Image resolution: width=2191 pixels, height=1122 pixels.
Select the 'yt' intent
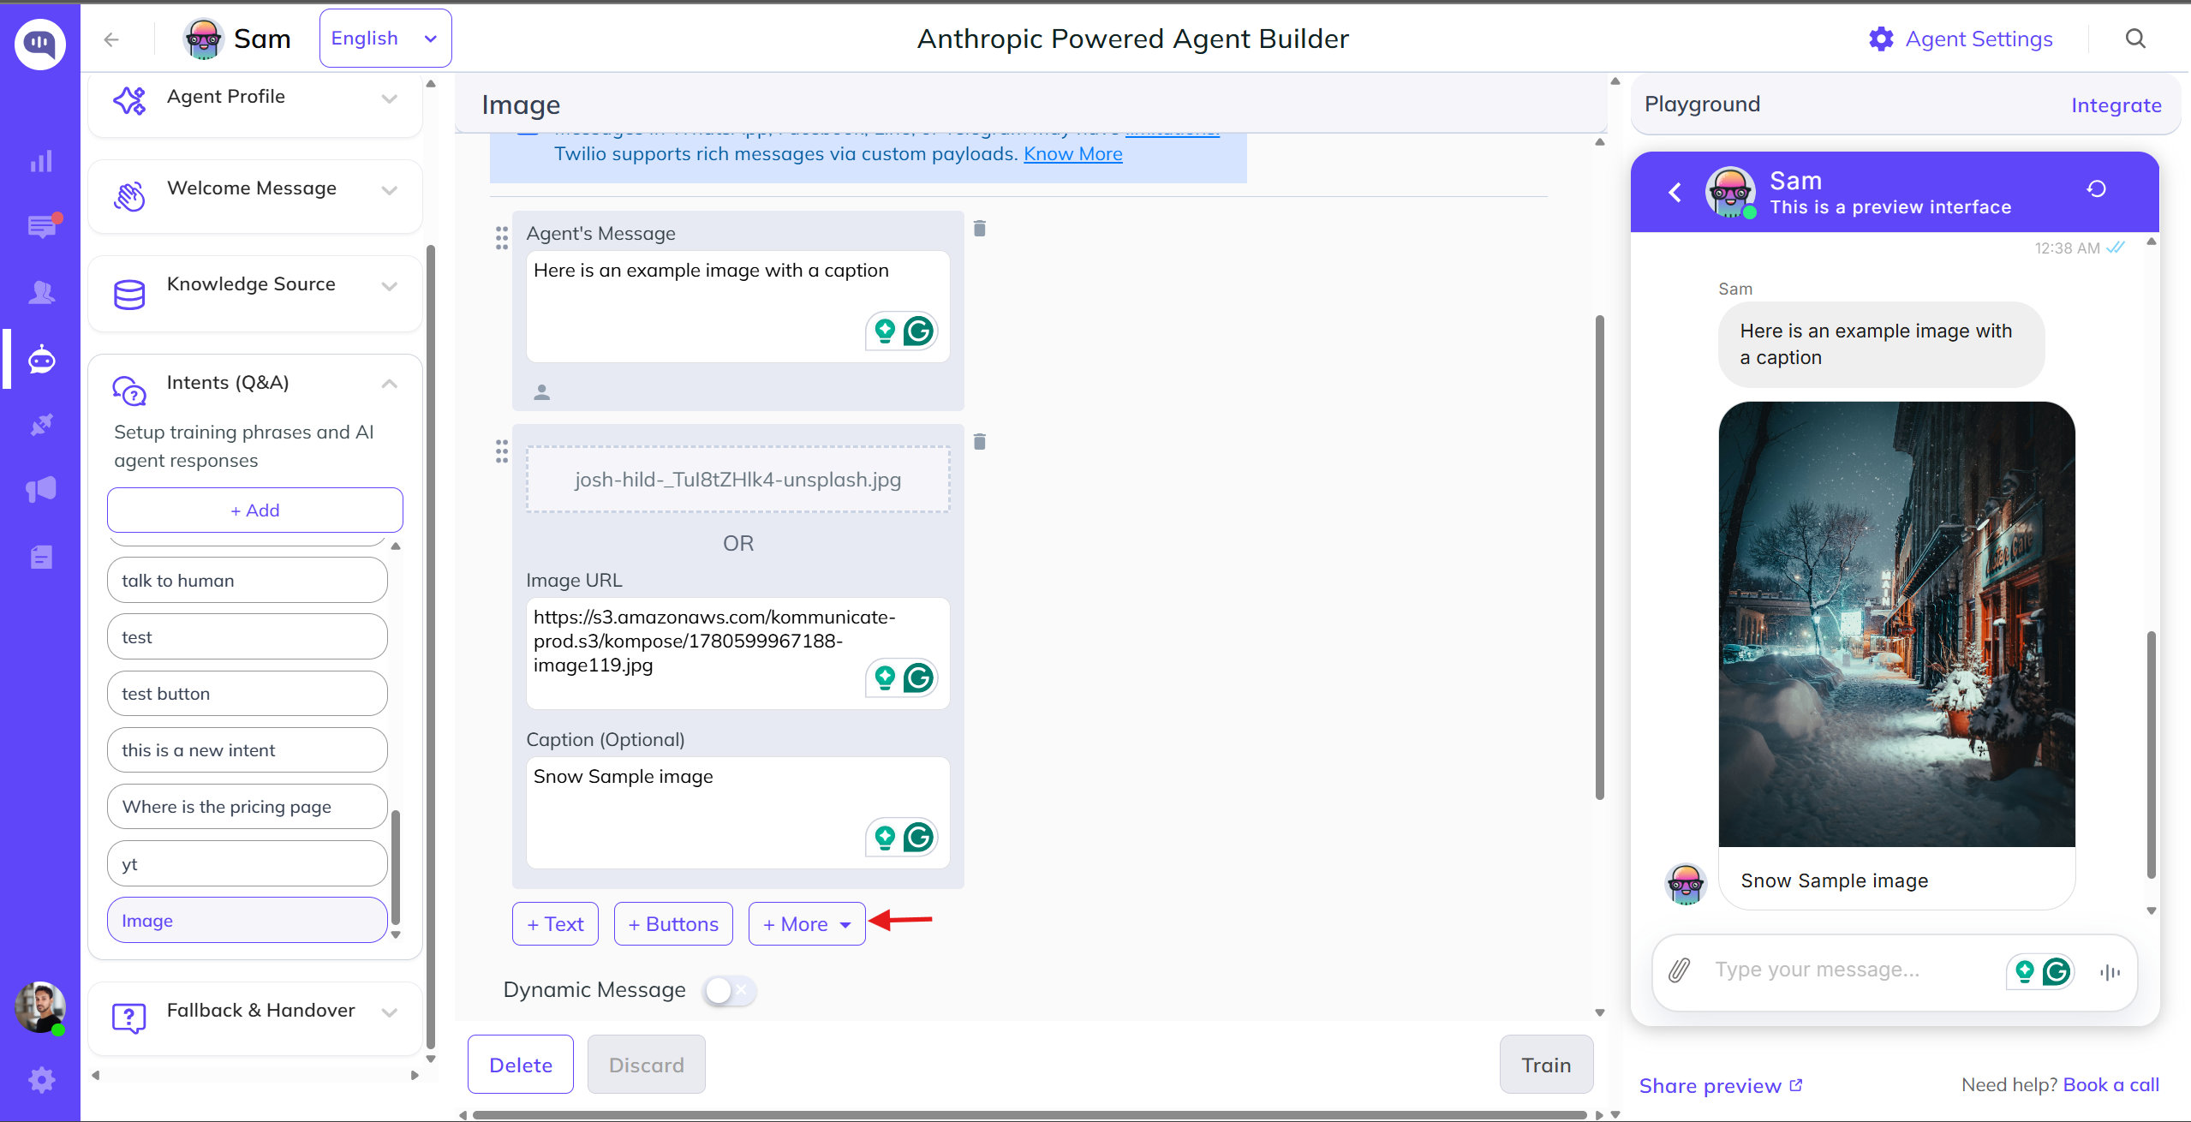click(x=247, y=863)
